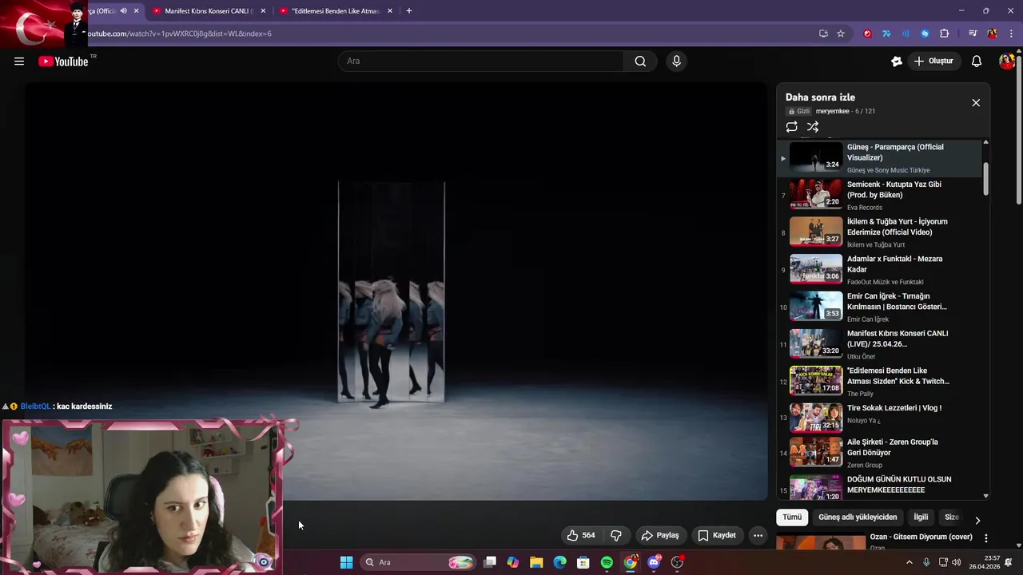Open Chrome media controls icon
The image size is (1023, 575).
[973, 34]
